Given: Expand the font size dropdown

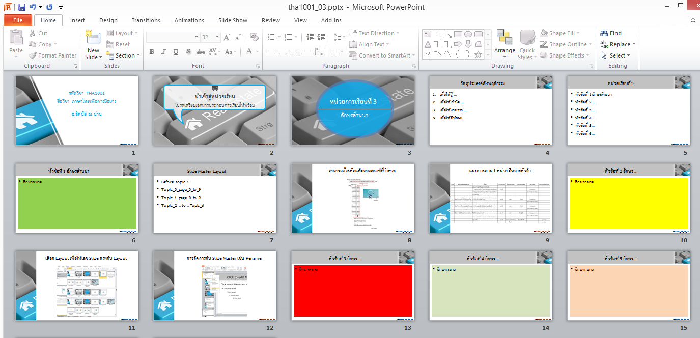Looking at the screenshot, I should [x=218, y=37].
